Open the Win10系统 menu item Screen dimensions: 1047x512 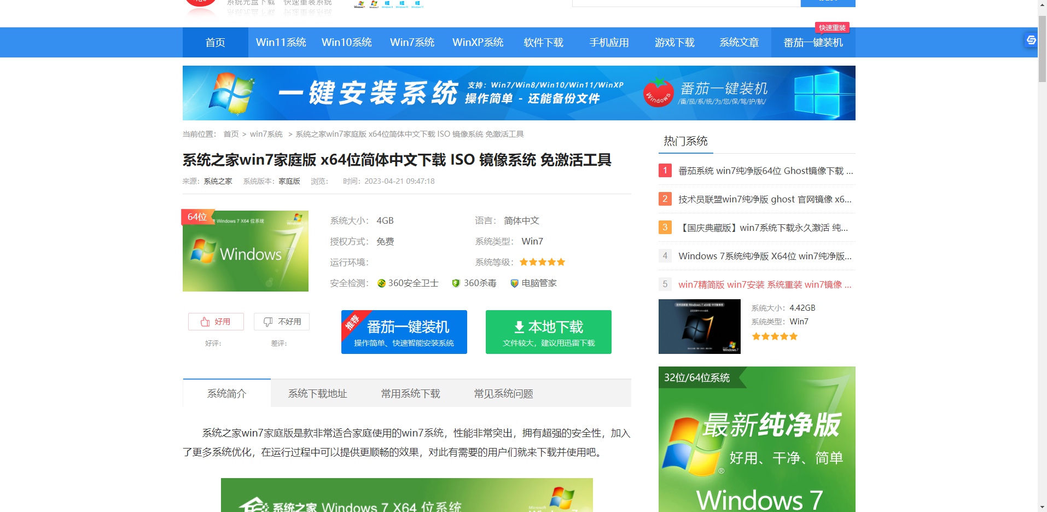pos(347,42)
